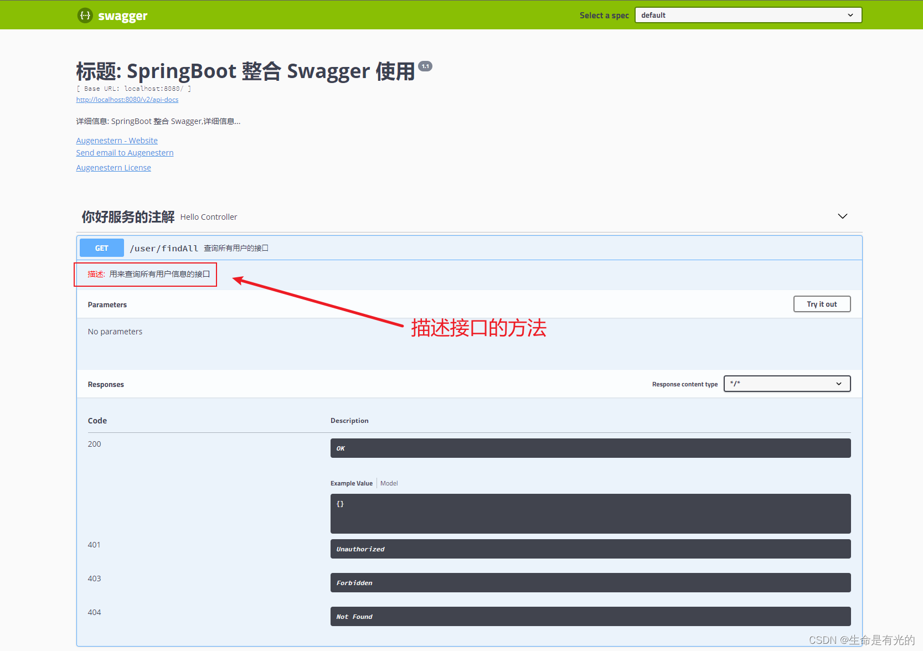This screenshot has width=923, height=651.
Task: Click the Base URL localhost:8080 text
Action: click(x=134, y=89)
